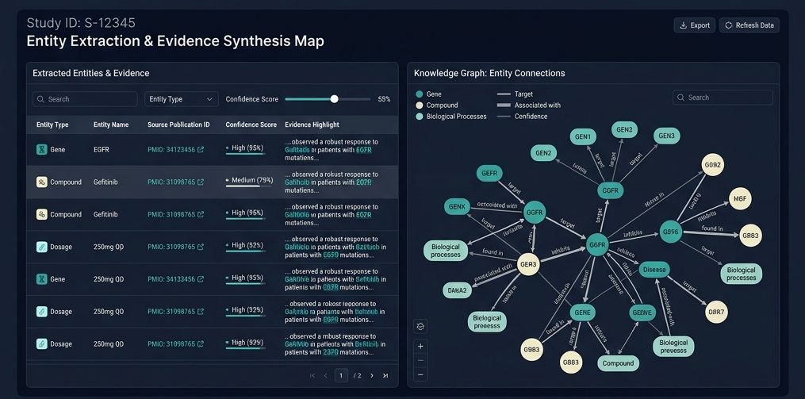Select the DAKA2 node
The height and width of the screenshot is (399, 805).
[x=457, y=290]
